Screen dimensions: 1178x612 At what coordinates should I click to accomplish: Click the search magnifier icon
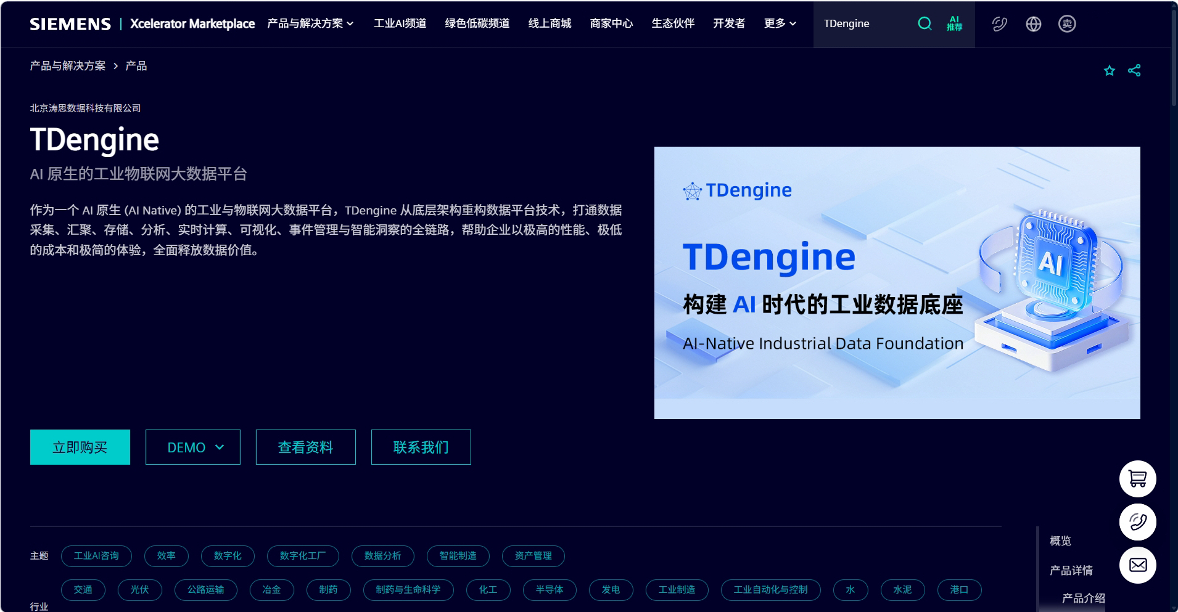pos(925,23)
